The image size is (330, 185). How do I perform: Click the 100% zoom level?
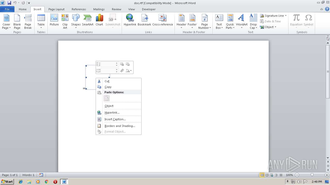pyautogui.click(x=289, y=175)
